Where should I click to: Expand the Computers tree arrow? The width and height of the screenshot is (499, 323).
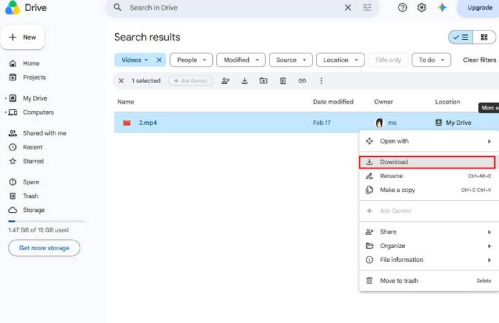click(x=6, y=112)
